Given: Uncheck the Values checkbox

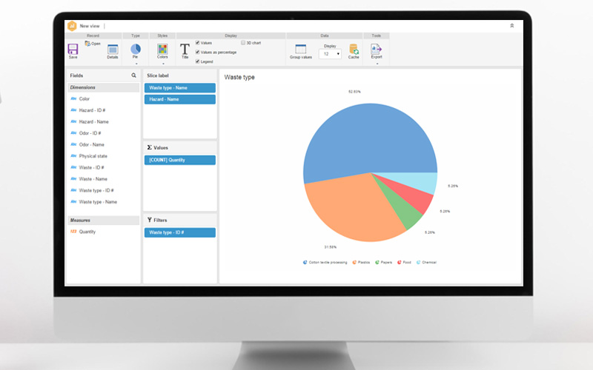Looking at the screenshot, I should click(197, 43).
